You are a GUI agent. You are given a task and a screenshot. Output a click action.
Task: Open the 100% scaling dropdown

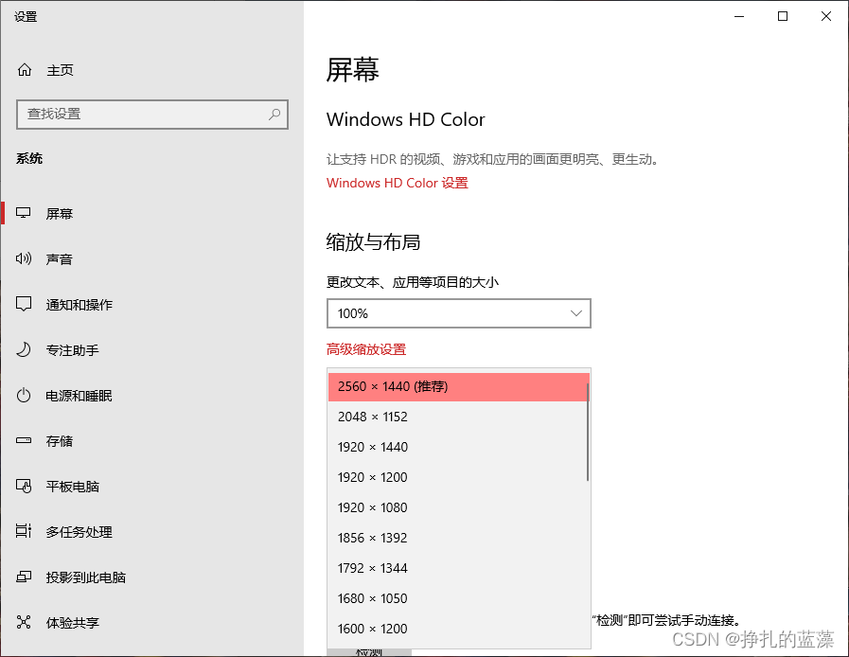(x=459, y=313)
